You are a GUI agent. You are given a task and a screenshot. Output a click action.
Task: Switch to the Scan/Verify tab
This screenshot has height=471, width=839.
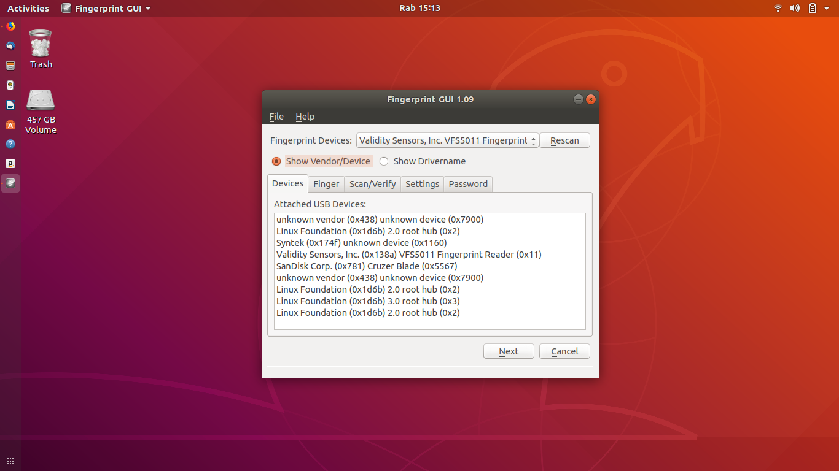(x=373, y=184)
